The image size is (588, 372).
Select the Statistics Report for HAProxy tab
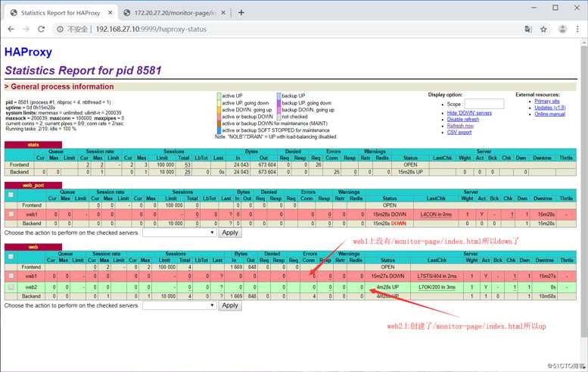[x=60, y=12]
